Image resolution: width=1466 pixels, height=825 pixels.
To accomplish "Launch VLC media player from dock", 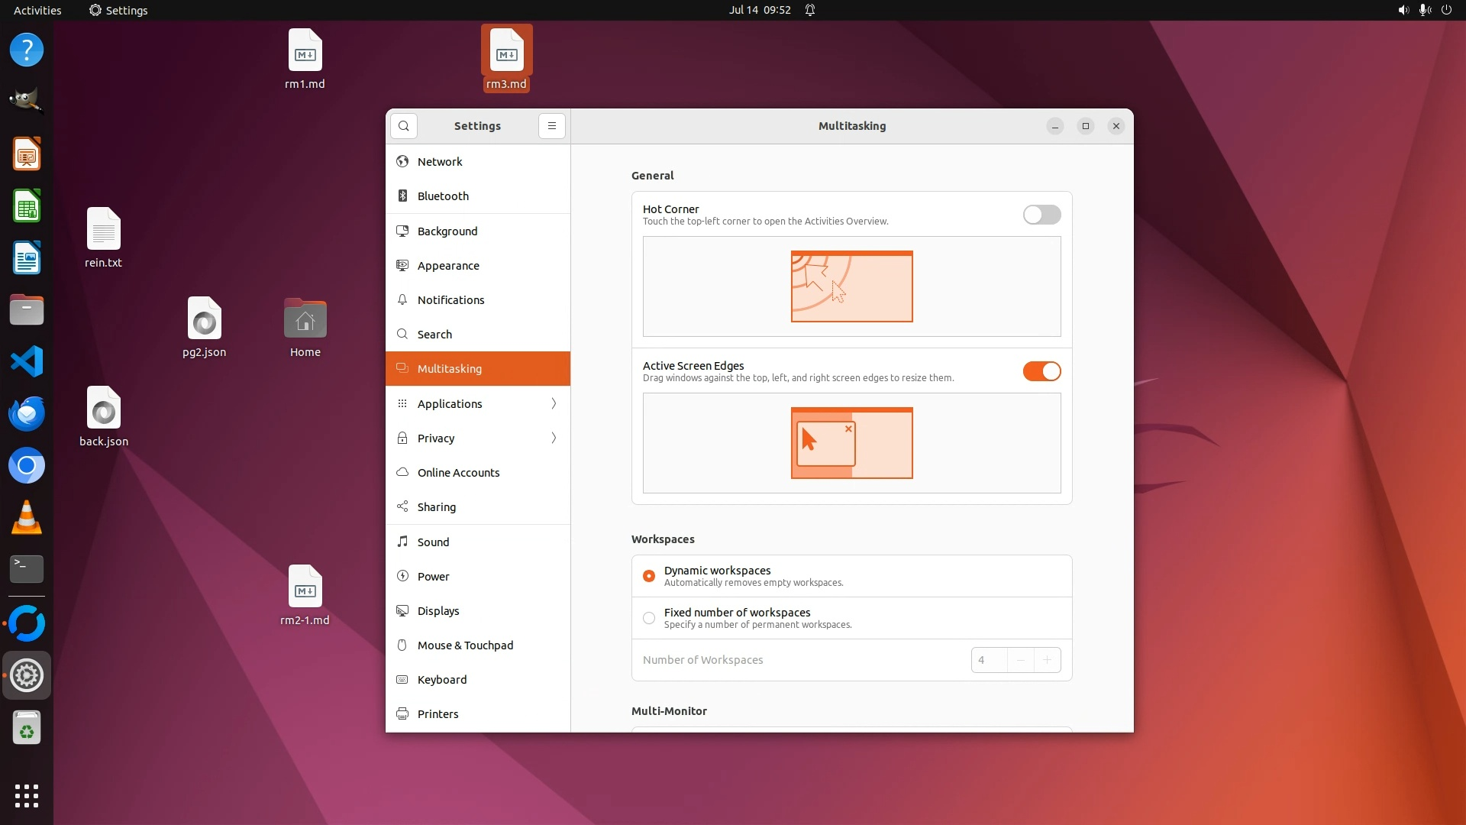I will point(27,518).
